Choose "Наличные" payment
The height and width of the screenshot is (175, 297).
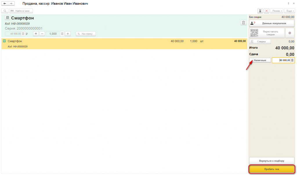coord(260,60)
